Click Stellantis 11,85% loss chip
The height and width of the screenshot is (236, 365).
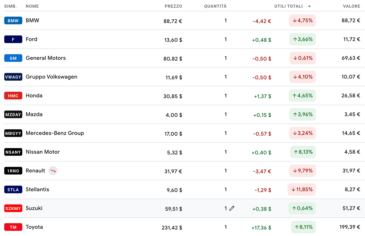302,189
